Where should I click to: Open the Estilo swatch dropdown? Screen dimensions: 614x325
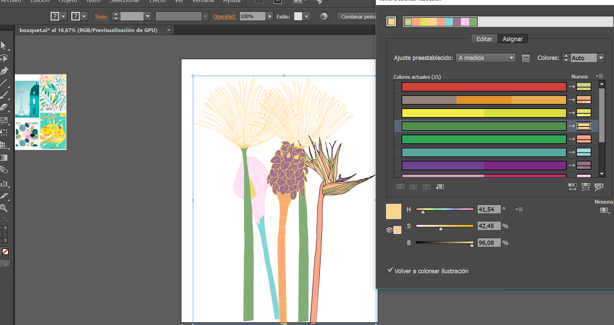[306, 16]
